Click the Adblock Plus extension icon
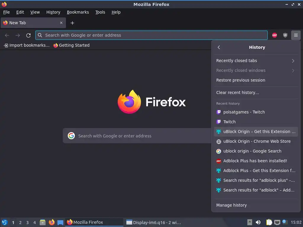The width and height of the screenshot is (303, 227). pos(274,35)
